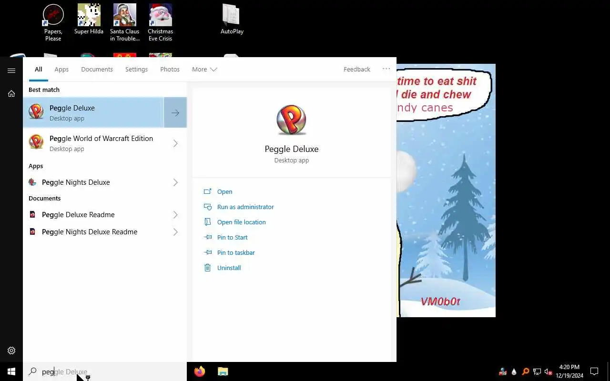
Task: Launch Christmas Eve Crisis desktop icon
Action: (160, 22)
